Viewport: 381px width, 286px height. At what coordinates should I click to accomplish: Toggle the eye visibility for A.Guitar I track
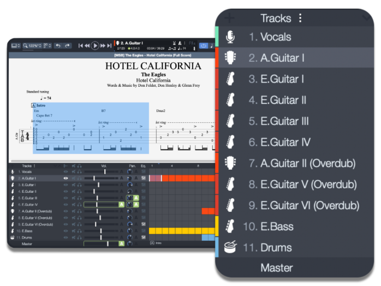click(66, 178)
